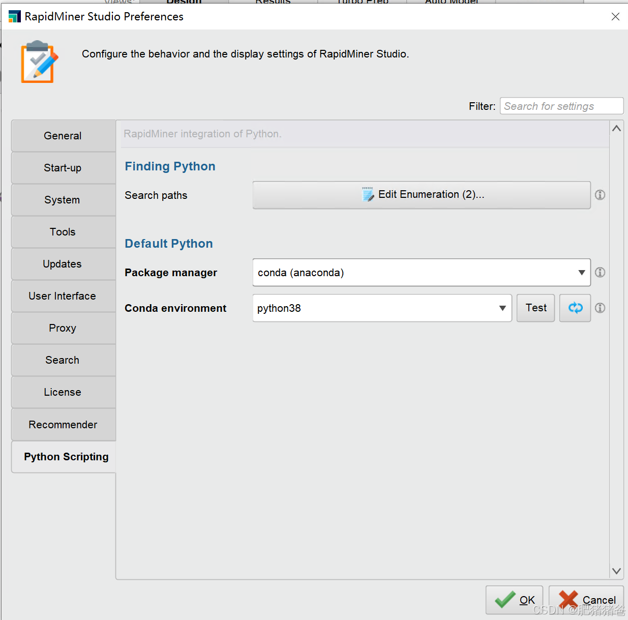
Task: Click the green checkmark icon on OK
Action: click(x=506, y=600)
